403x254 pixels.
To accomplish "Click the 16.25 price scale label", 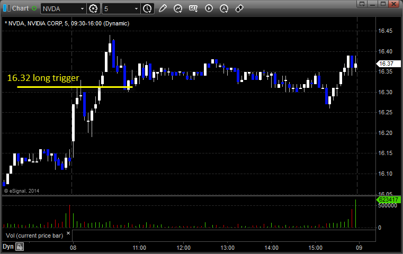I will click(x=386, y=112).
